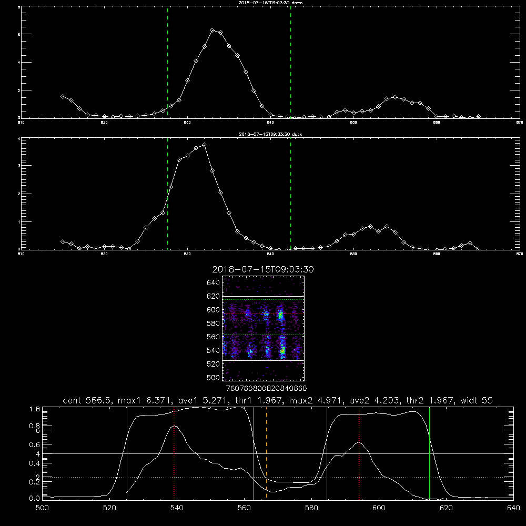
Task: Click the '520' tick label on the bottom plot x-axis
Action: click(109, 508)
